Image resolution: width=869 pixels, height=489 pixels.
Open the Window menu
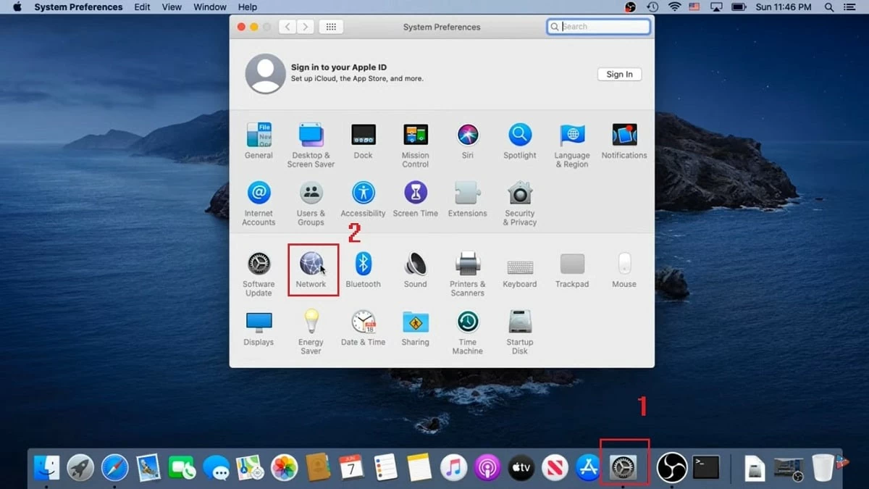coord(210,7)
